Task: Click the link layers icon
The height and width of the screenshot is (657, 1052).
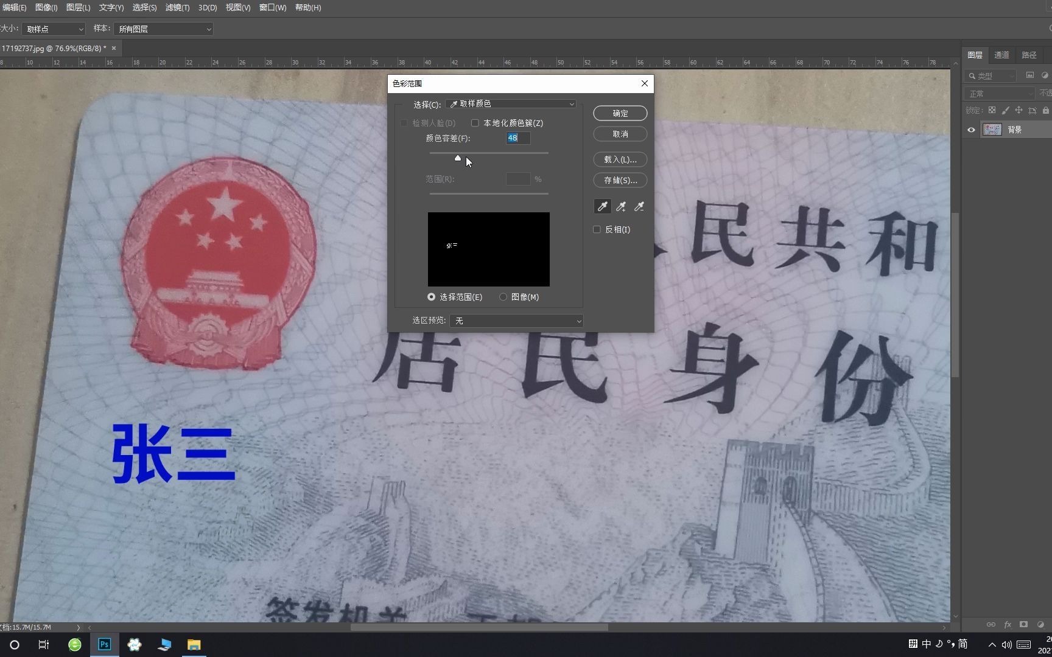Action: pyautogui.click(x=991, y=624)
